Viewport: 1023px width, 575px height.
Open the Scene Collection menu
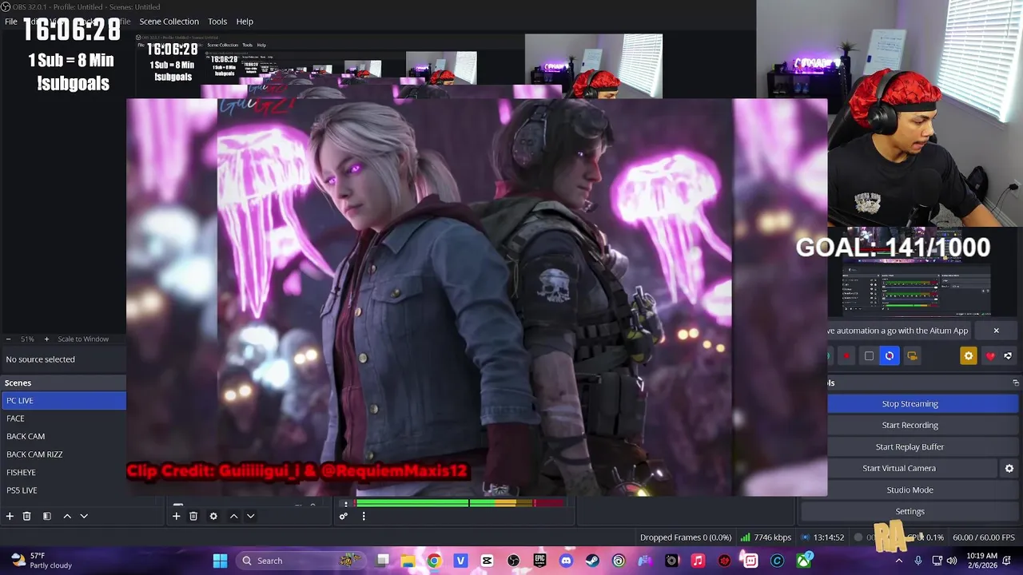tap(169, 22)
